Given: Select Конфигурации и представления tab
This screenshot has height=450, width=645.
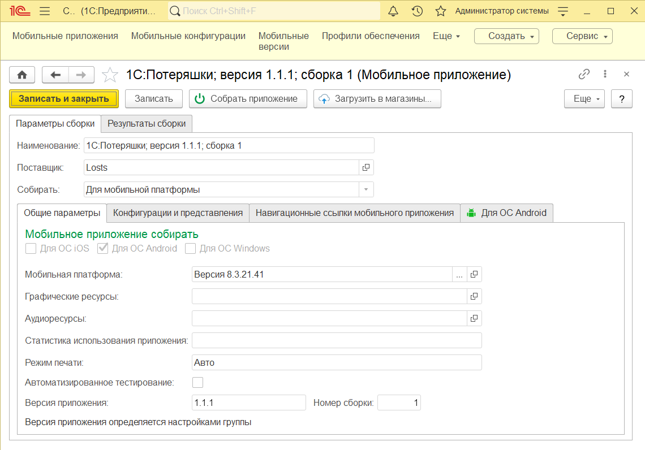Looking at the screenshot, I should 178,213.
